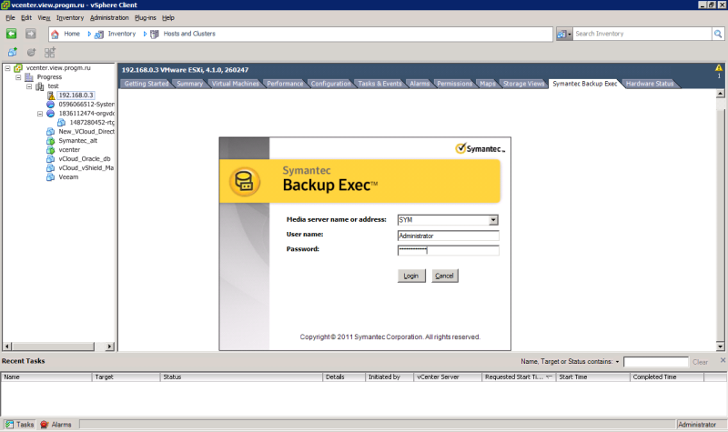Screen dimensions: 728x432
Task: Close the Recent Tasks panel
Action: pyautogui.click(x=723, y=360)
